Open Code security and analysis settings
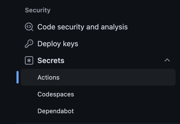Image resolution: width=180 pixels, height=124 pixels. (82, 27)
